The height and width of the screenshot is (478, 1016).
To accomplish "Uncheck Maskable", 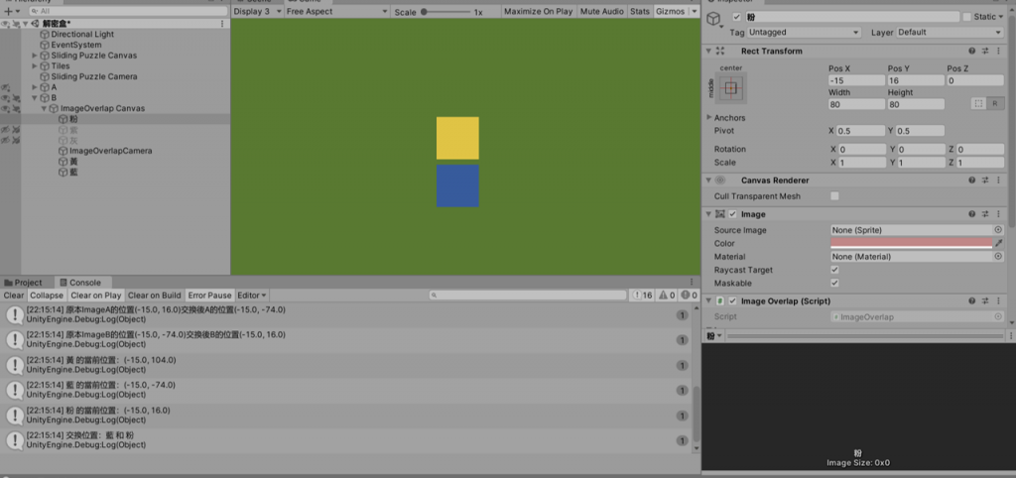I will [834, 283].
